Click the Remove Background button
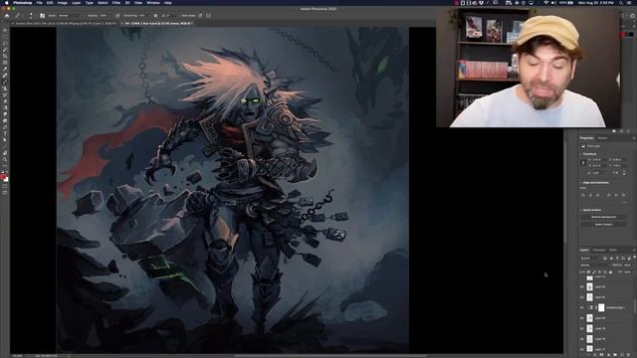Image resolution: width=637 pixels, height=358 pixels. click(604, 217)
